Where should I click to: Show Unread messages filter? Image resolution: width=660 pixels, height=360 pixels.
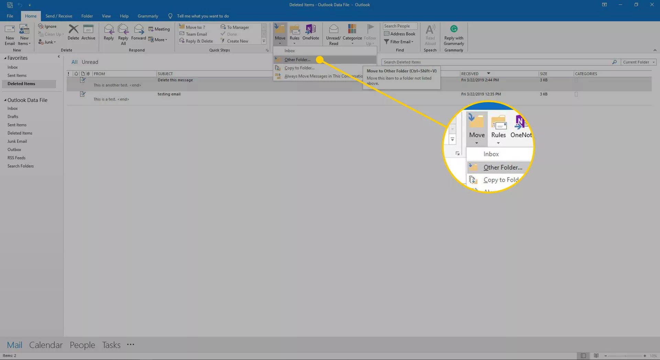pyautogui.click(x=90, y=62)
